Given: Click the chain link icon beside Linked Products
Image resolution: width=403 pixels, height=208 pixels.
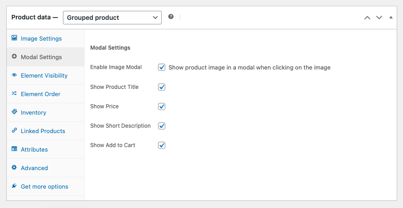Looking at the screenshot, I should click(14, 130).
